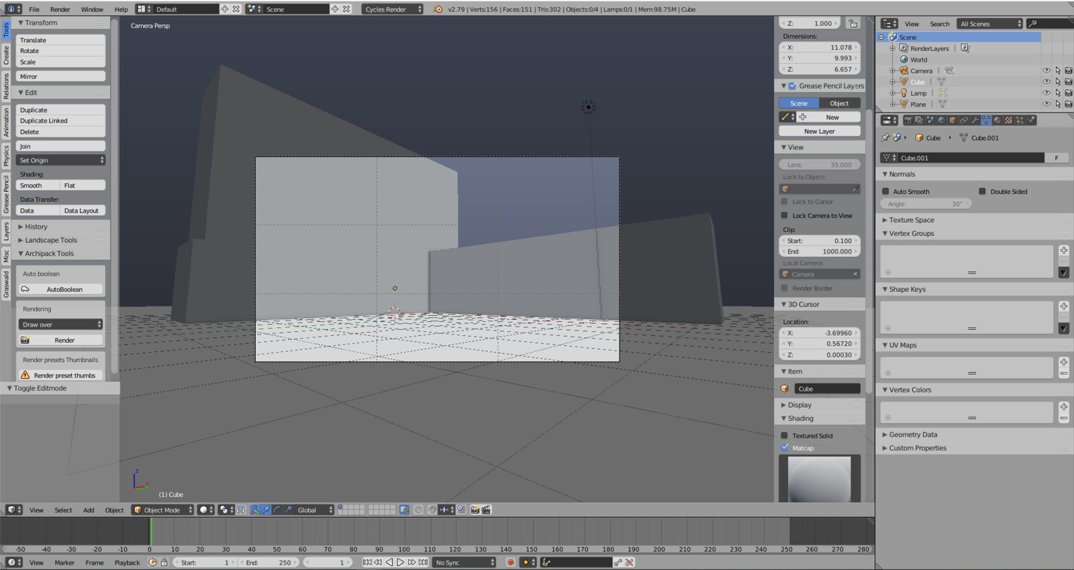
Task: Open the Physics properties tab
Action: pyautogui.click(x=1030, y=120)
